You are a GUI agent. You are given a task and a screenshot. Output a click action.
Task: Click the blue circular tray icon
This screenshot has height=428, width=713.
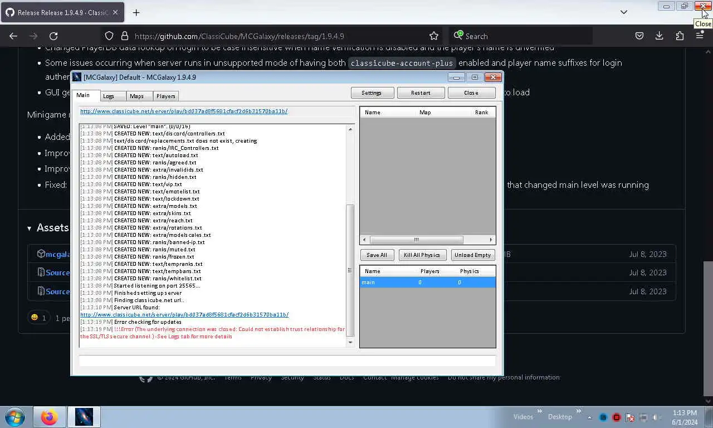tap(603, 417)
